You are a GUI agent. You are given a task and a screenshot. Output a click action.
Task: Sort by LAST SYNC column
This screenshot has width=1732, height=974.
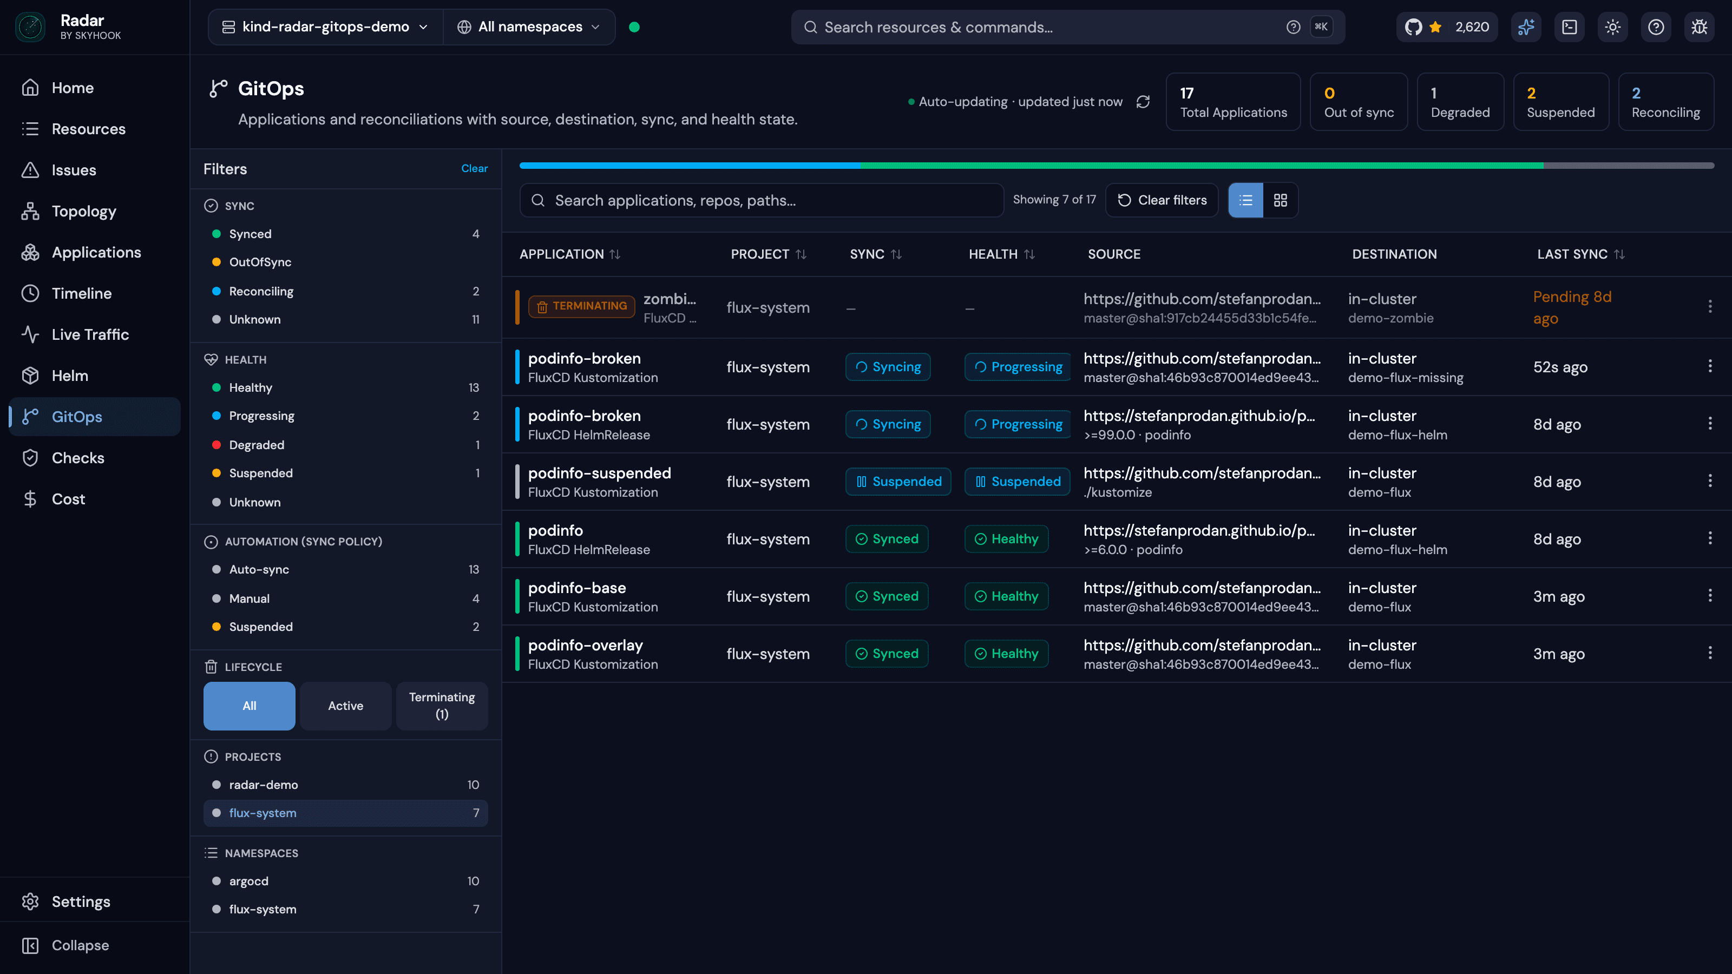click(1580, 254)
